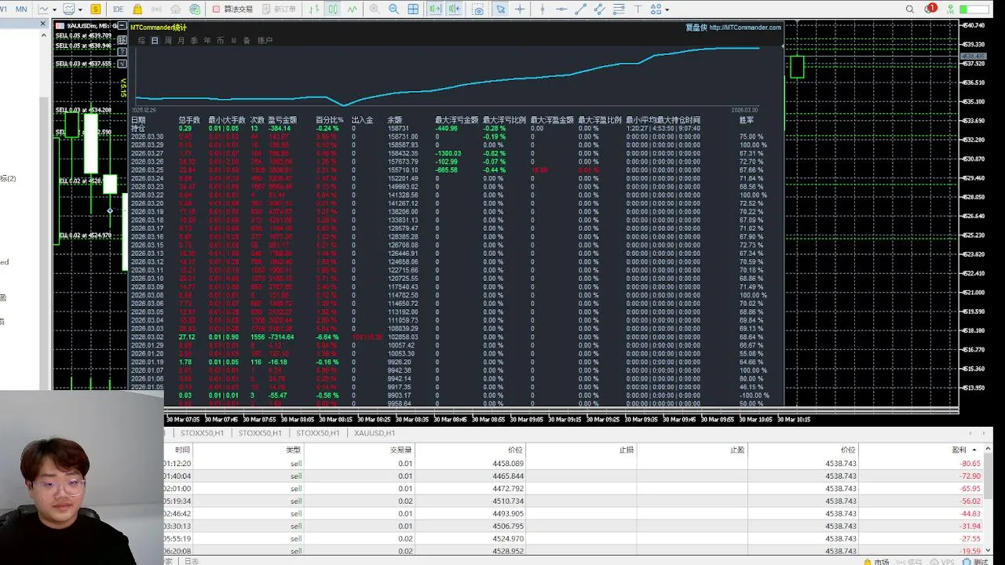Open the MTCommander.com website link
The image size is (1005, 565).
coord(745,27)
